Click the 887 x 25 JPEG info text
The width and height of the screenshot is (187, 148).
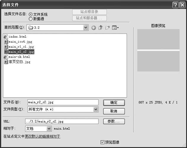tap(158, 102)
